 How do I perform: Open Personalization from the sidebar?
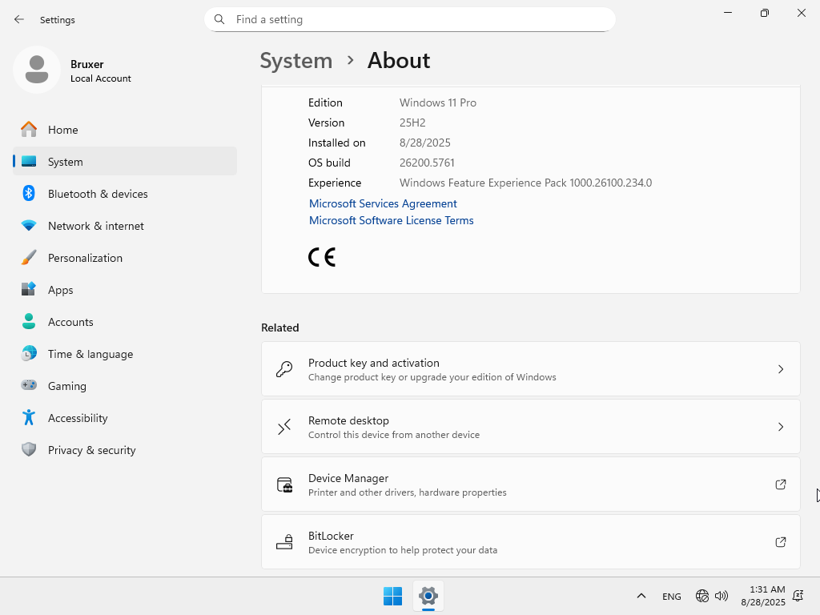pyautogui.click(x=85, y=258)
